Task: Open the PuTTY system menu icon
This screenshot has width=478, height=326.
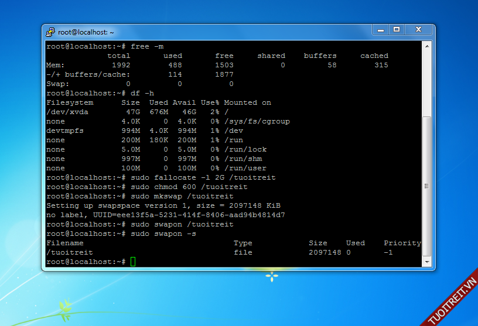Action: click(51, 32)
